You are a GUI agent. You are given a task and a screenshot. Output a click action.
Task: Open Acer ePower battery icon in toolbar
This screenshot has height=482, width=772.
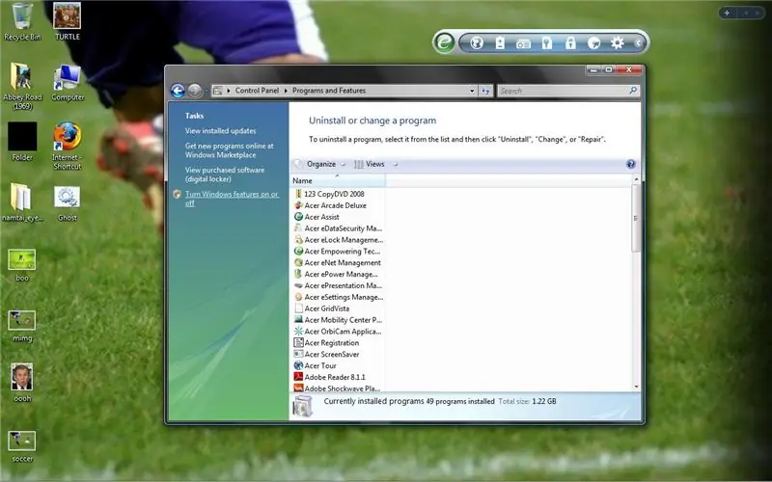click(500, 43)
